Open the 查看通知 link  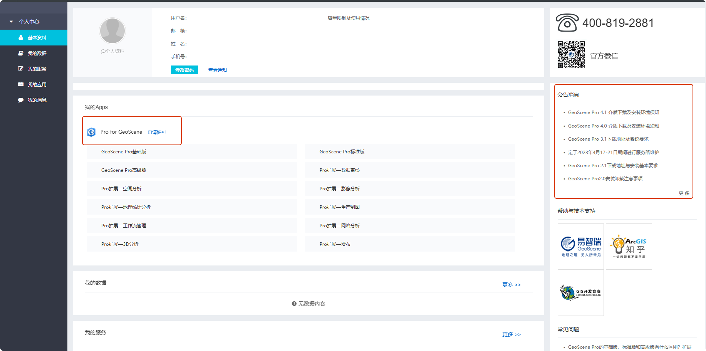coord(218,70)
